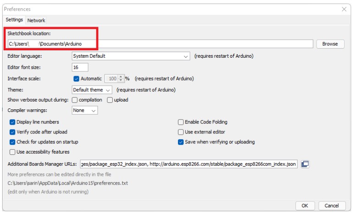The width and height of the screenshot is (352, 213).
Task: Enable verbose output during upload
Action: click(110, 100)
